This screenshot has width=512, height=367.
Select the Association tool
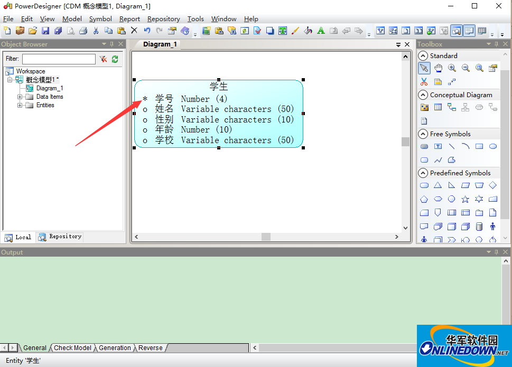(x=479, y=107)
